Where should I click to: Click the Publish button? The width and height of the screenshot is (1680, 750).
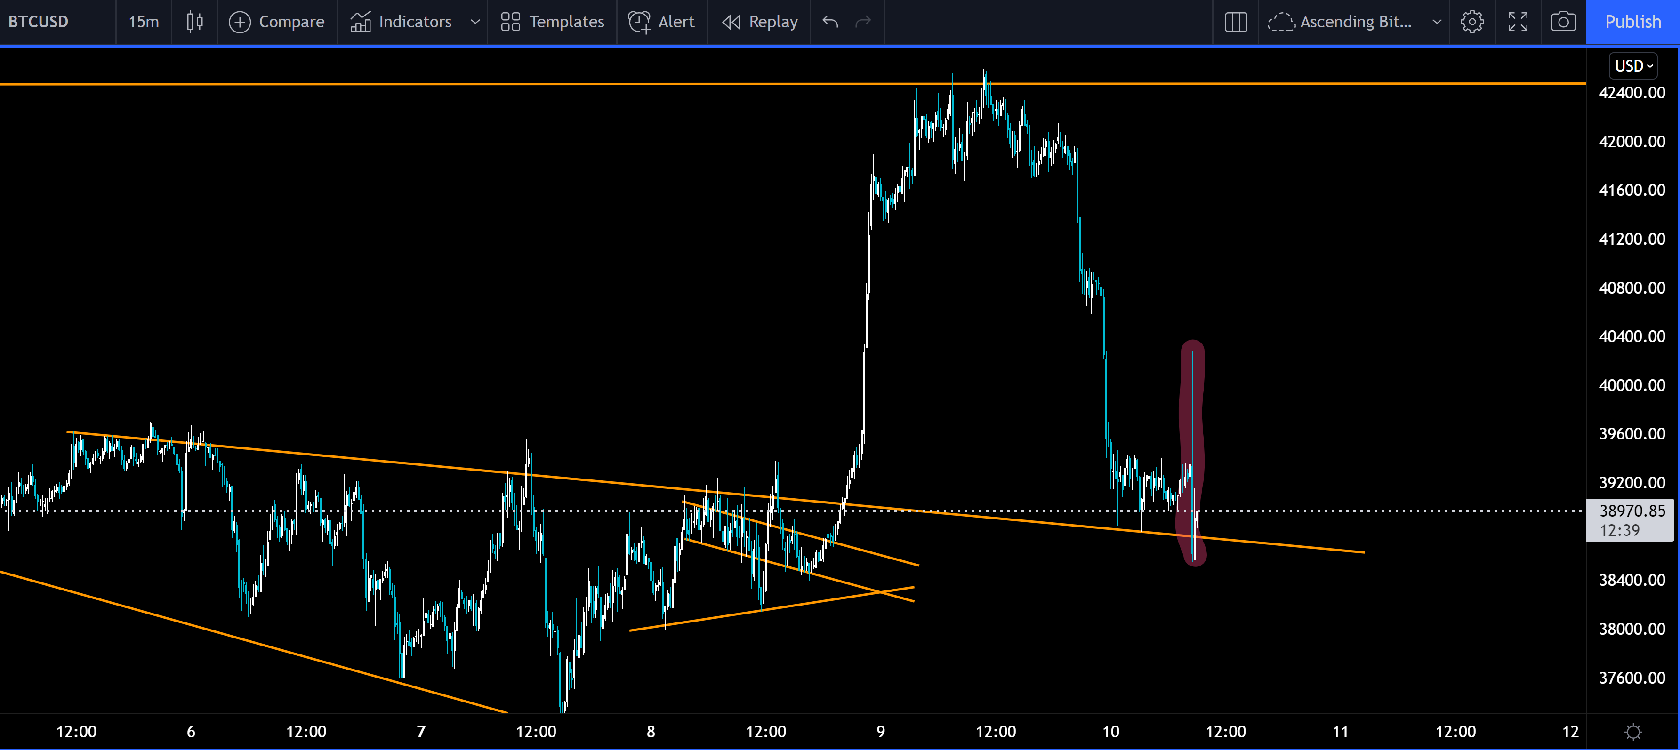(1632, 22)
